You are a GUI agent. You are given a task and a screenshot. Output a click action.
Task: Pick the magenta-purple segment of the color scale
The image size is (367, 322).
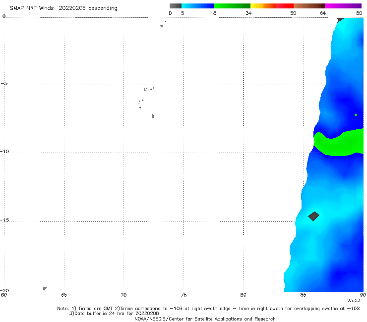pos(343,6)
